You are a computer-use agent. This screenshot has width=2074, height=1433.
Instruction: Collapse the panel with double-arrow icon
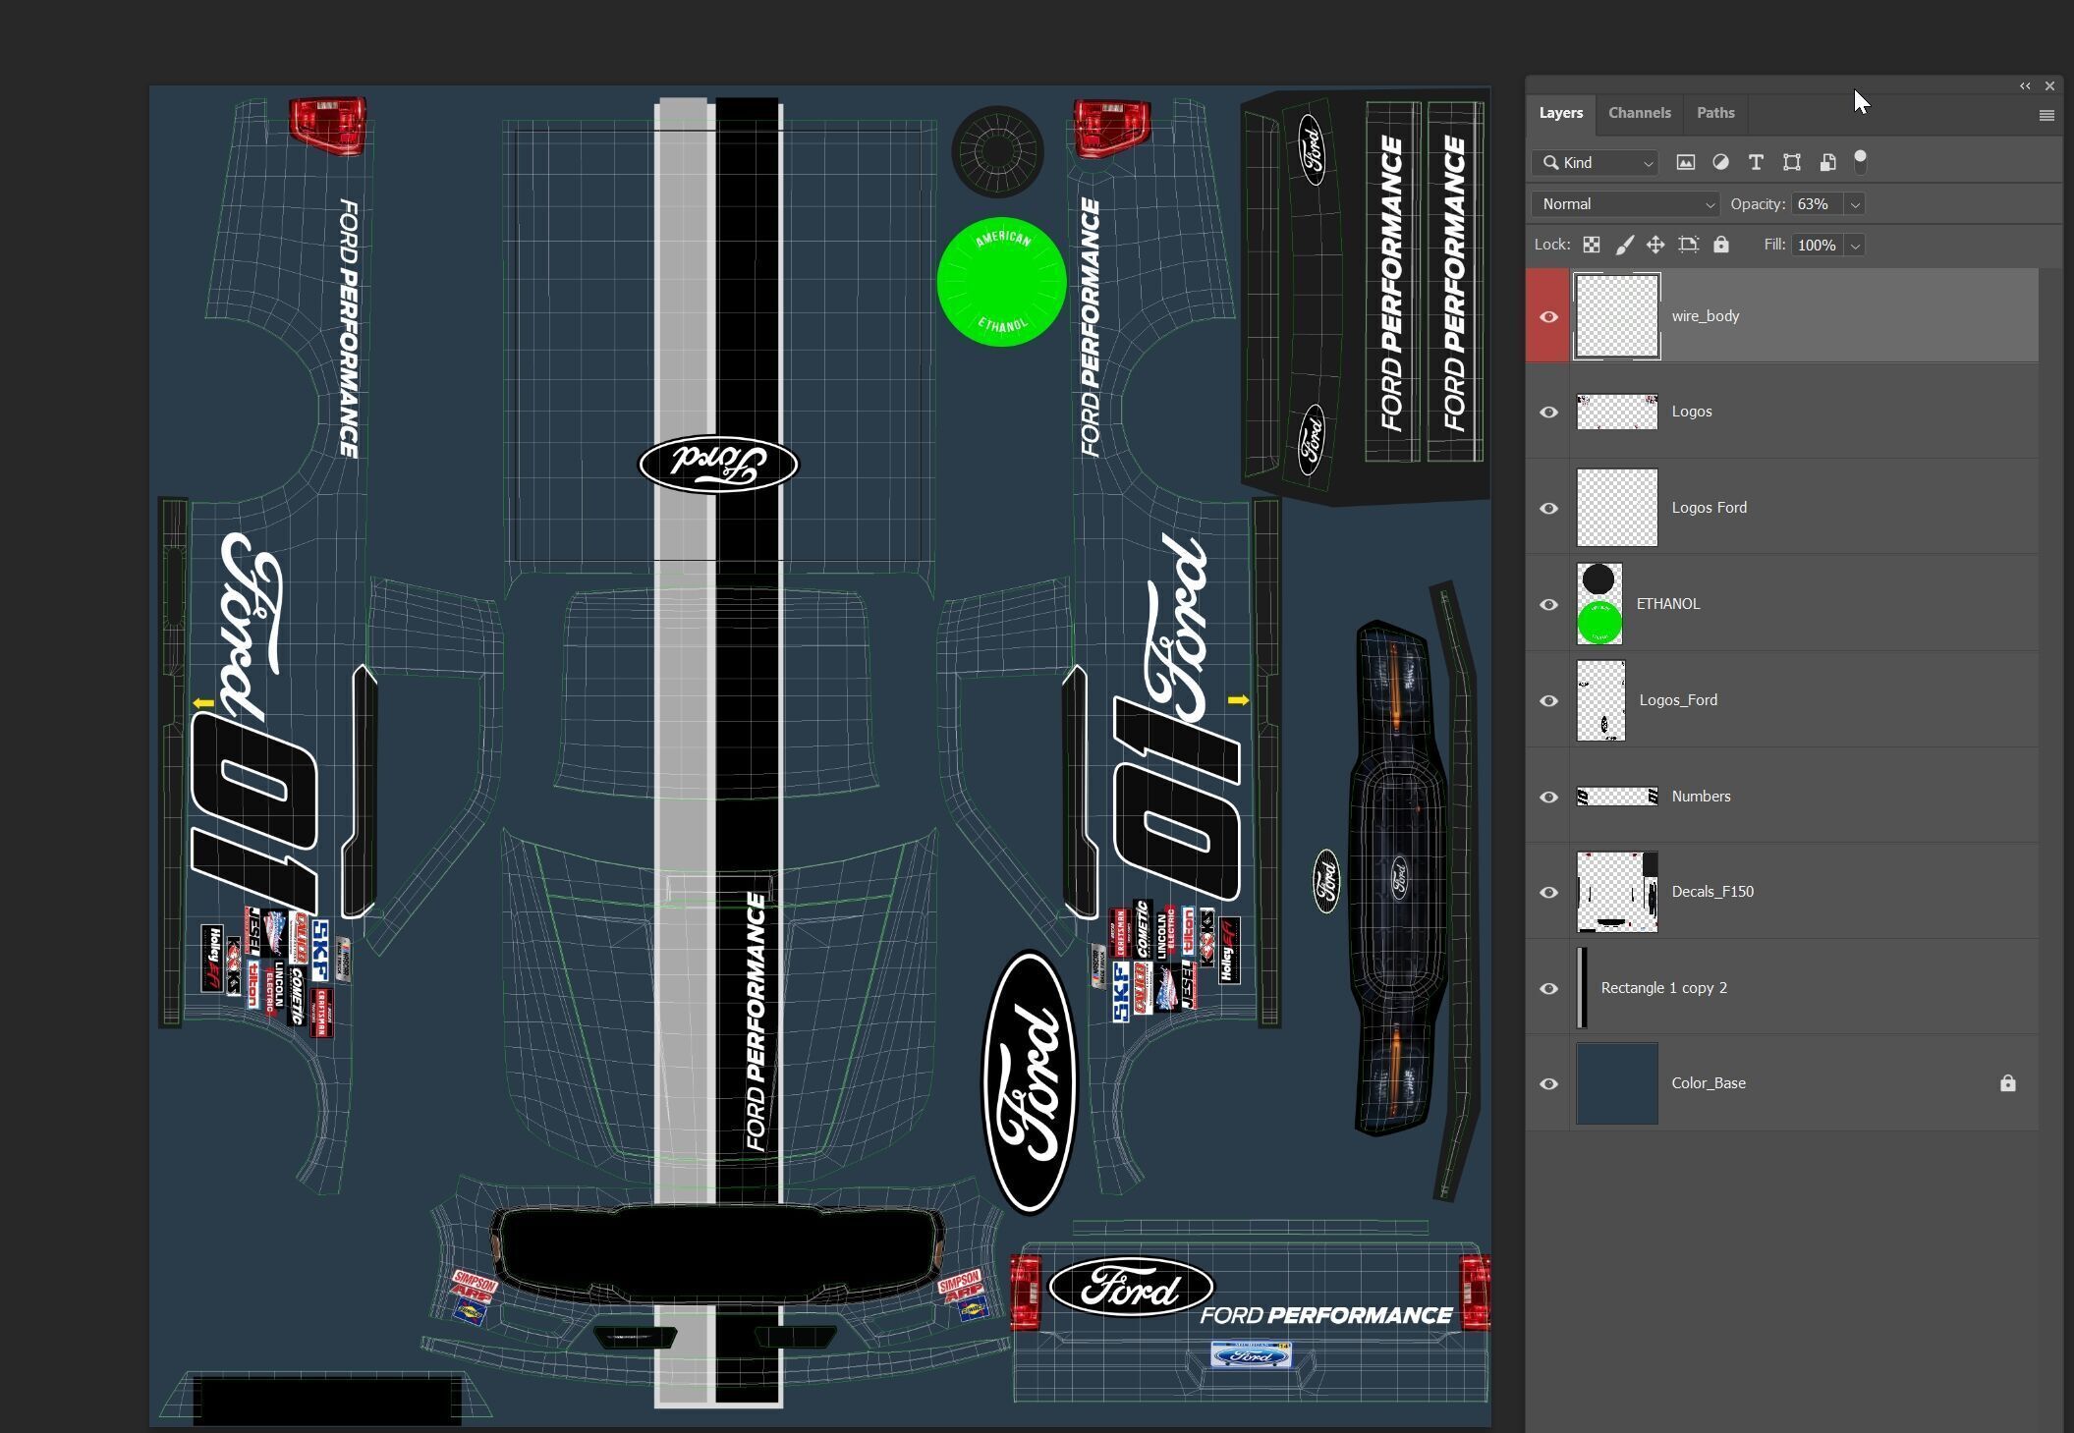pos(2025,86)
